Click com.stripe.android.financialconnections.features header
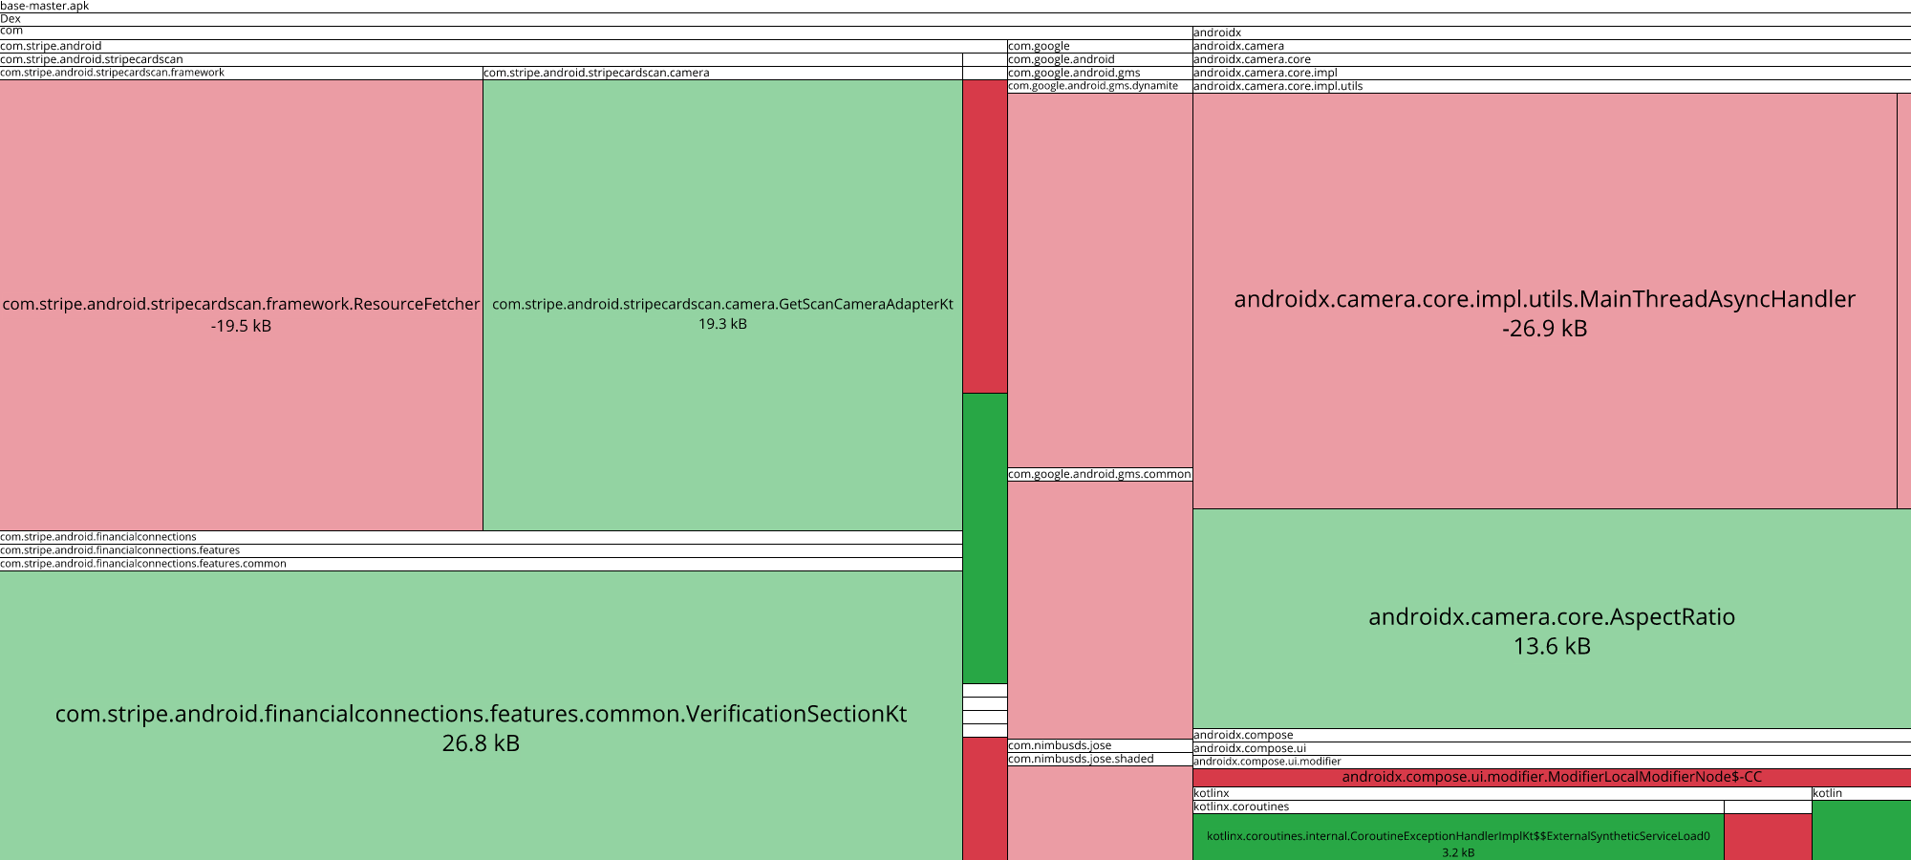 [x=481, y=550]
